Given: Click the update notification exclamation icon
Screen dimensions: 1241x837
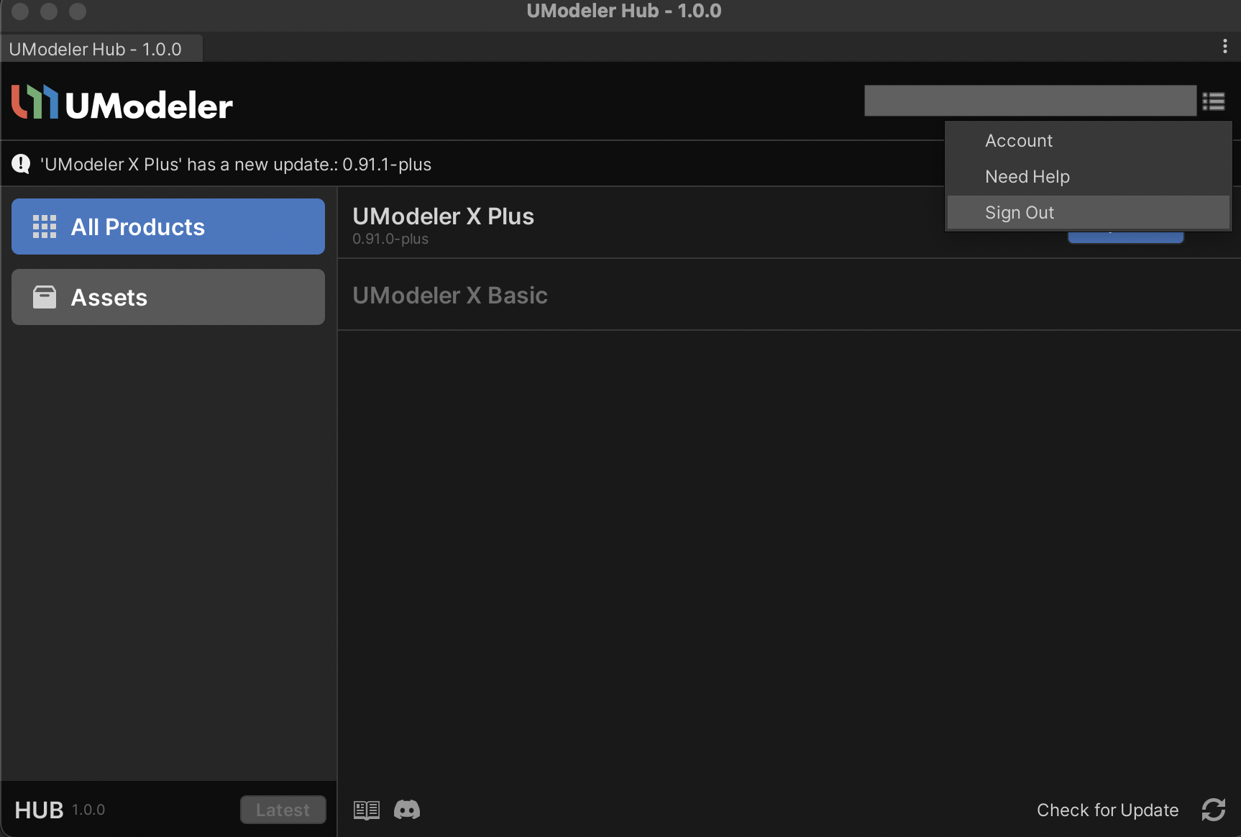Looking at the screenshot, I should (21, 165).
